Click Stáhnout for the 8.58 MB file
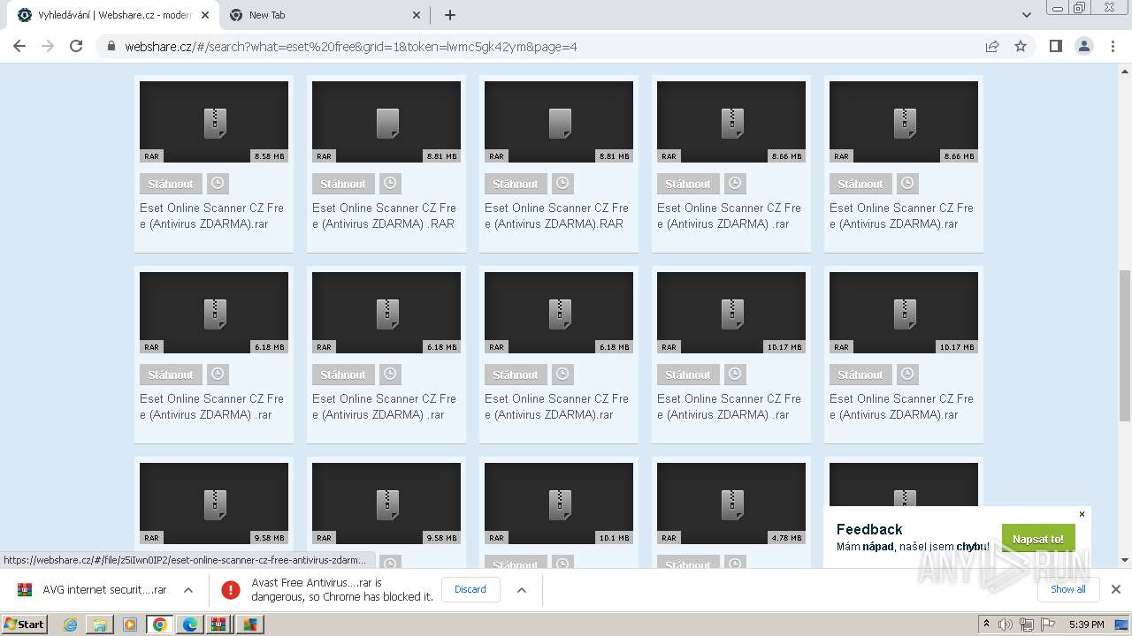 pyautogui.click(x=171, y=184)
